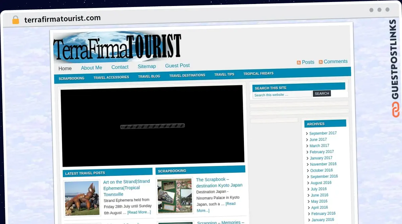Go to the Sitemap page
Image resolution: width=402 pixels, height=224 pixels.
click(147, 67)
